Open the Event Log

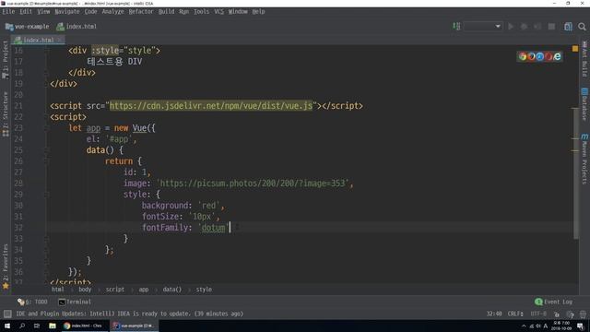click(553, 302)
